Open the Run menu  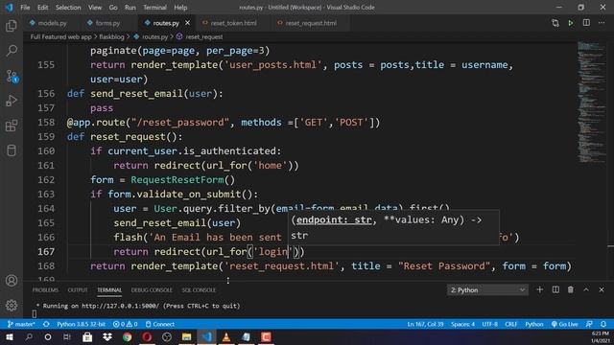point(130,8)
